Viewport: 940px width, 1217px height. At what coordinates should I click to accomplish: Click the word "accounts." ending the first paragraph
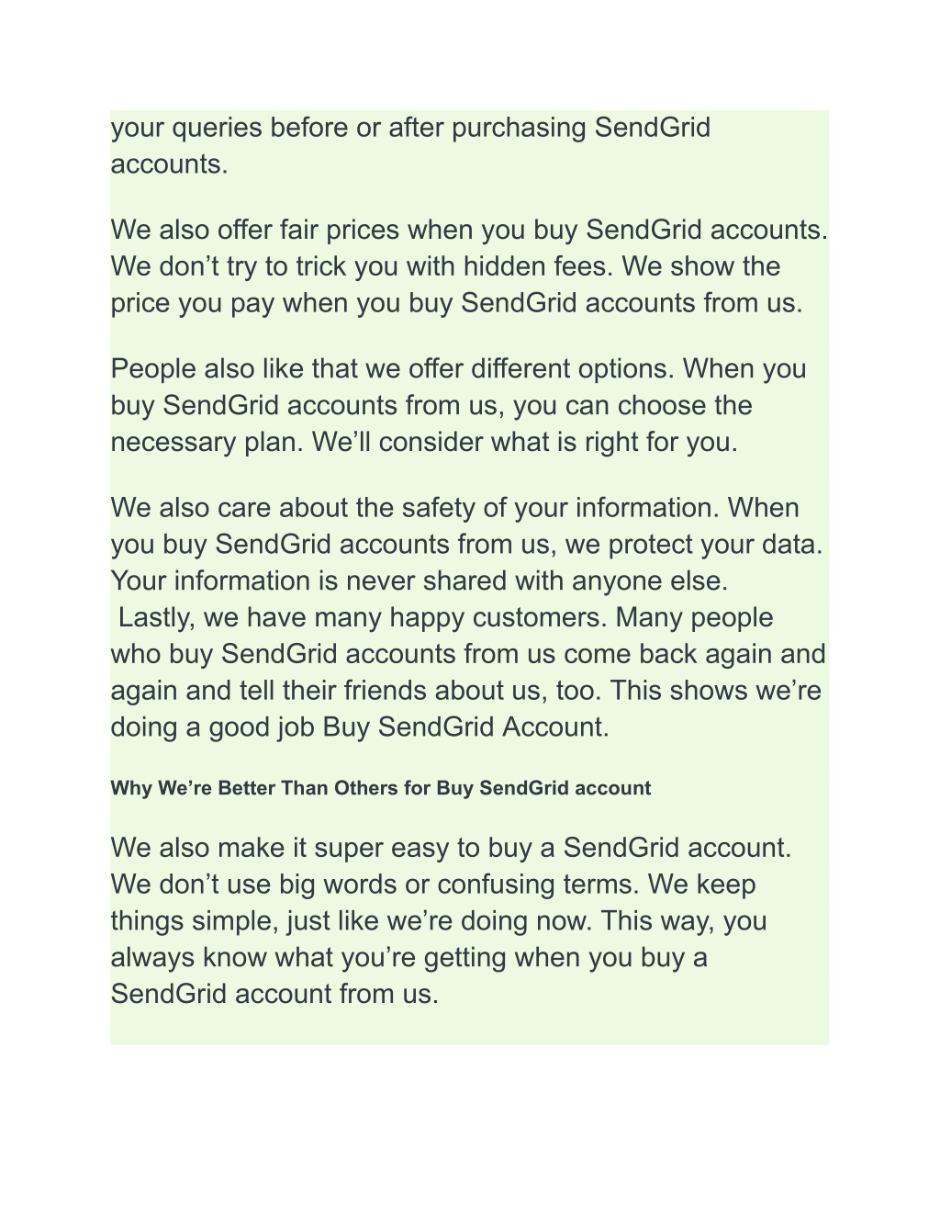169,163
